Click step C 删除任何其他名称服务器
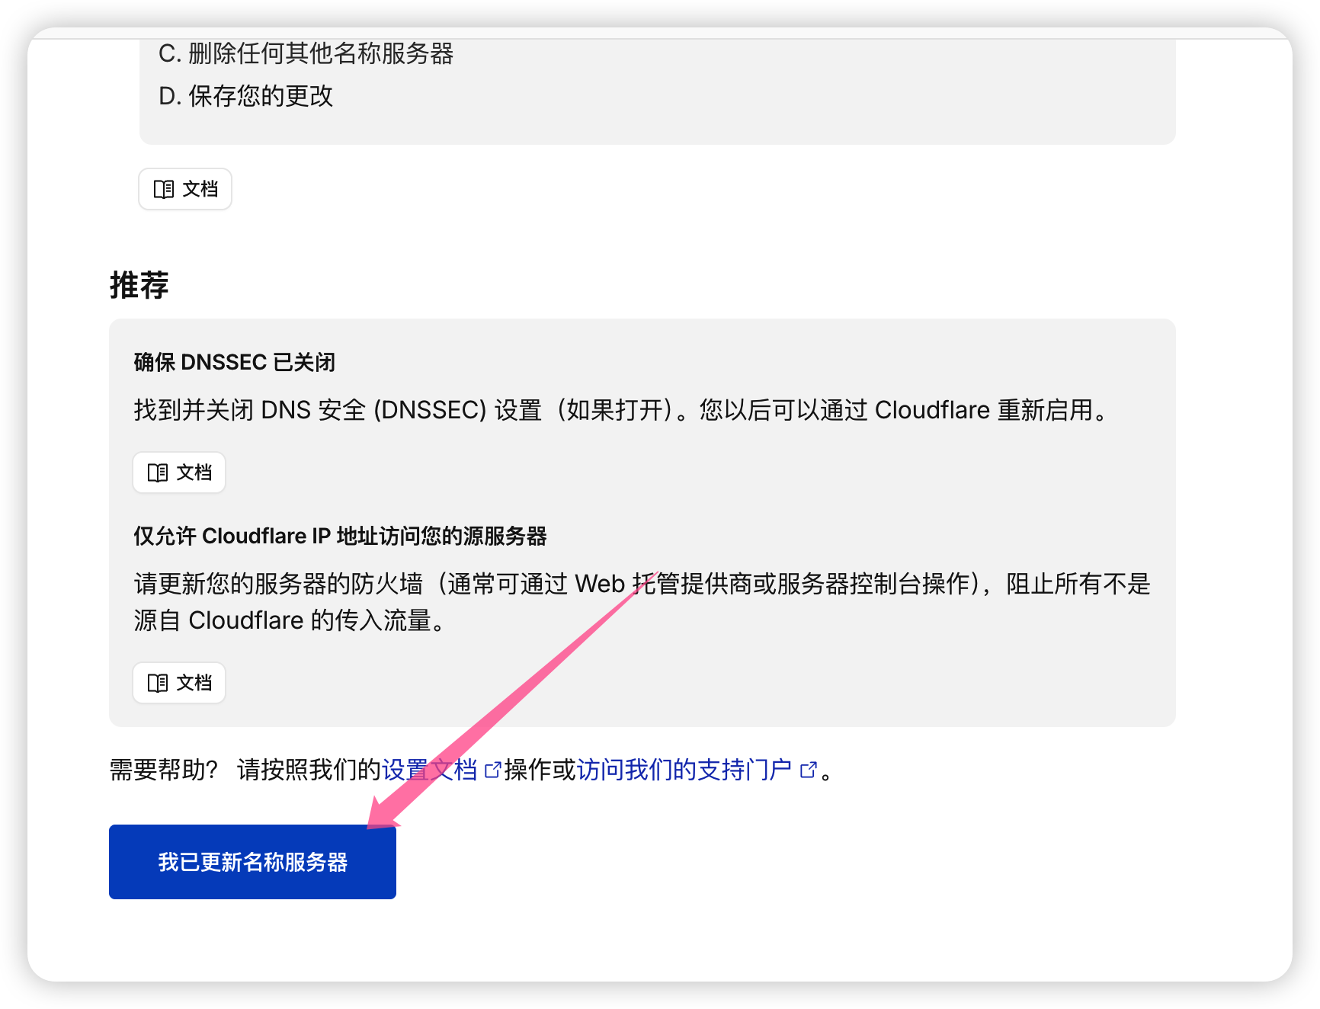The image size is (1320, 1009). click(x=306, y=53)
